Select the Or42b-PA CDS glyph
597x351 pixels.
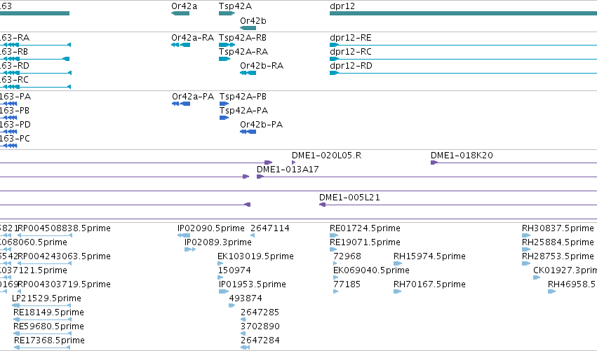(248, 132)
